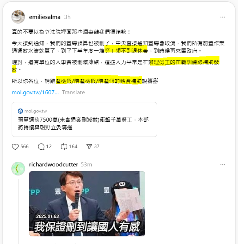The image size is (238, 244).
Task: Open more options menu on richardwoodcutter's reply
Action: (x=223, y=165)
